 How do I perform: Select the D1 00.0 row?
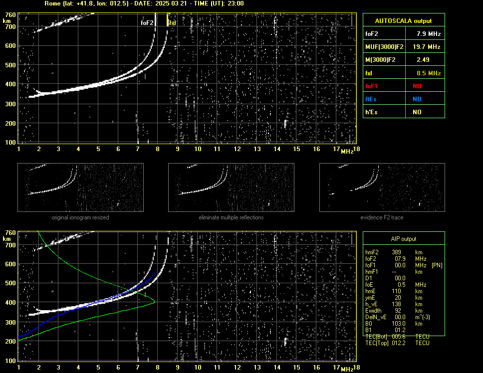click(385, 278)
